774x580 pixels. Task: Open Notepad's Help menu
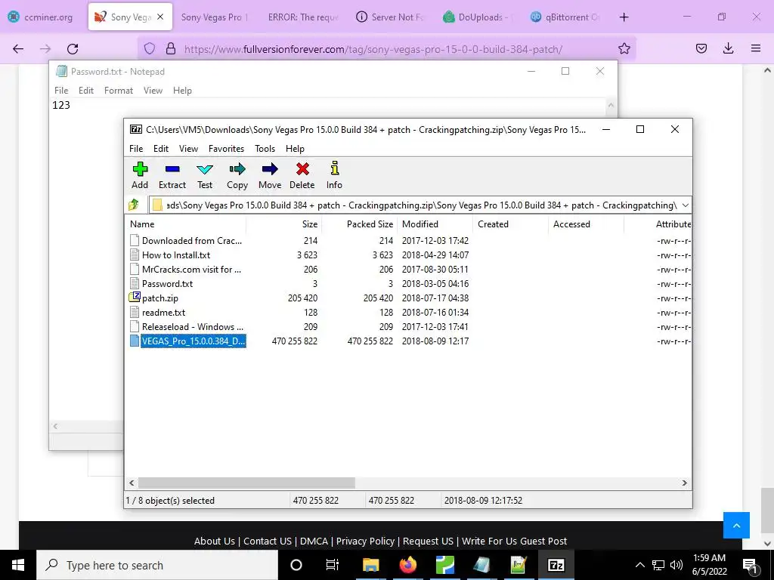(x=182, y=91)
